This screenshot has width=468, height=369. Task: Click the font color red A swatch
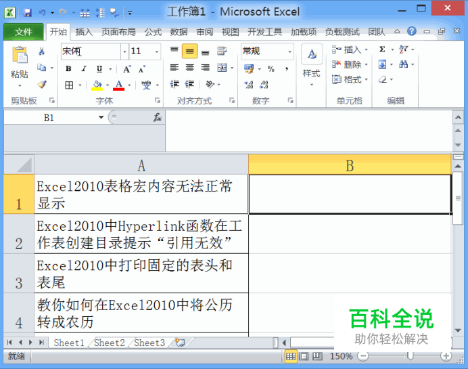119,85
